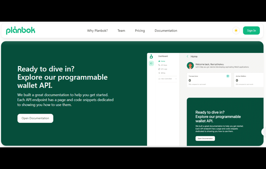Screen dimensions: 266x169
Task: Open API Keys via its key icon
Action: [x=159, y=65]
